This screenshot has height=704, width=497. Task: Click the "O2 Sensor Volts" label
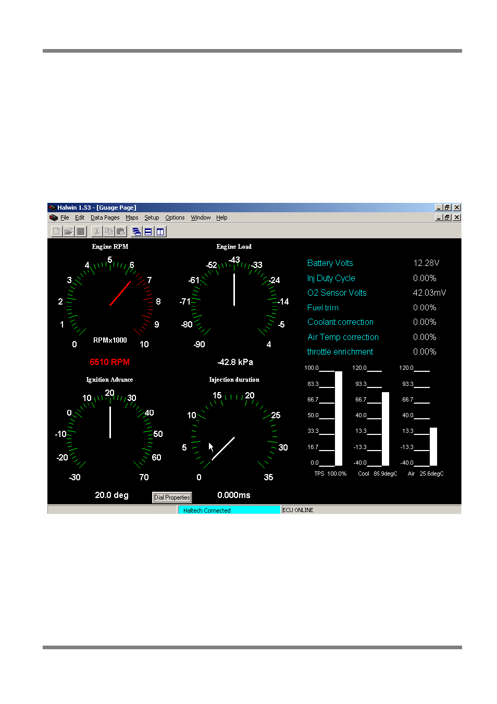point(337,293)
